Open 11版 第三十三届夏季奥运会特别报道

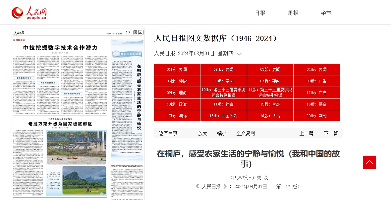tap(270, 93)
